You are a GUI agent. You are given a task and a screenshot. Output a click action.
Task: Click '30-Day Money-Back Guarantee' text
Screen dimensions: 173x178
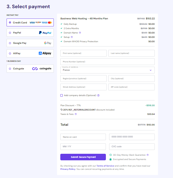tap(129, 155)
